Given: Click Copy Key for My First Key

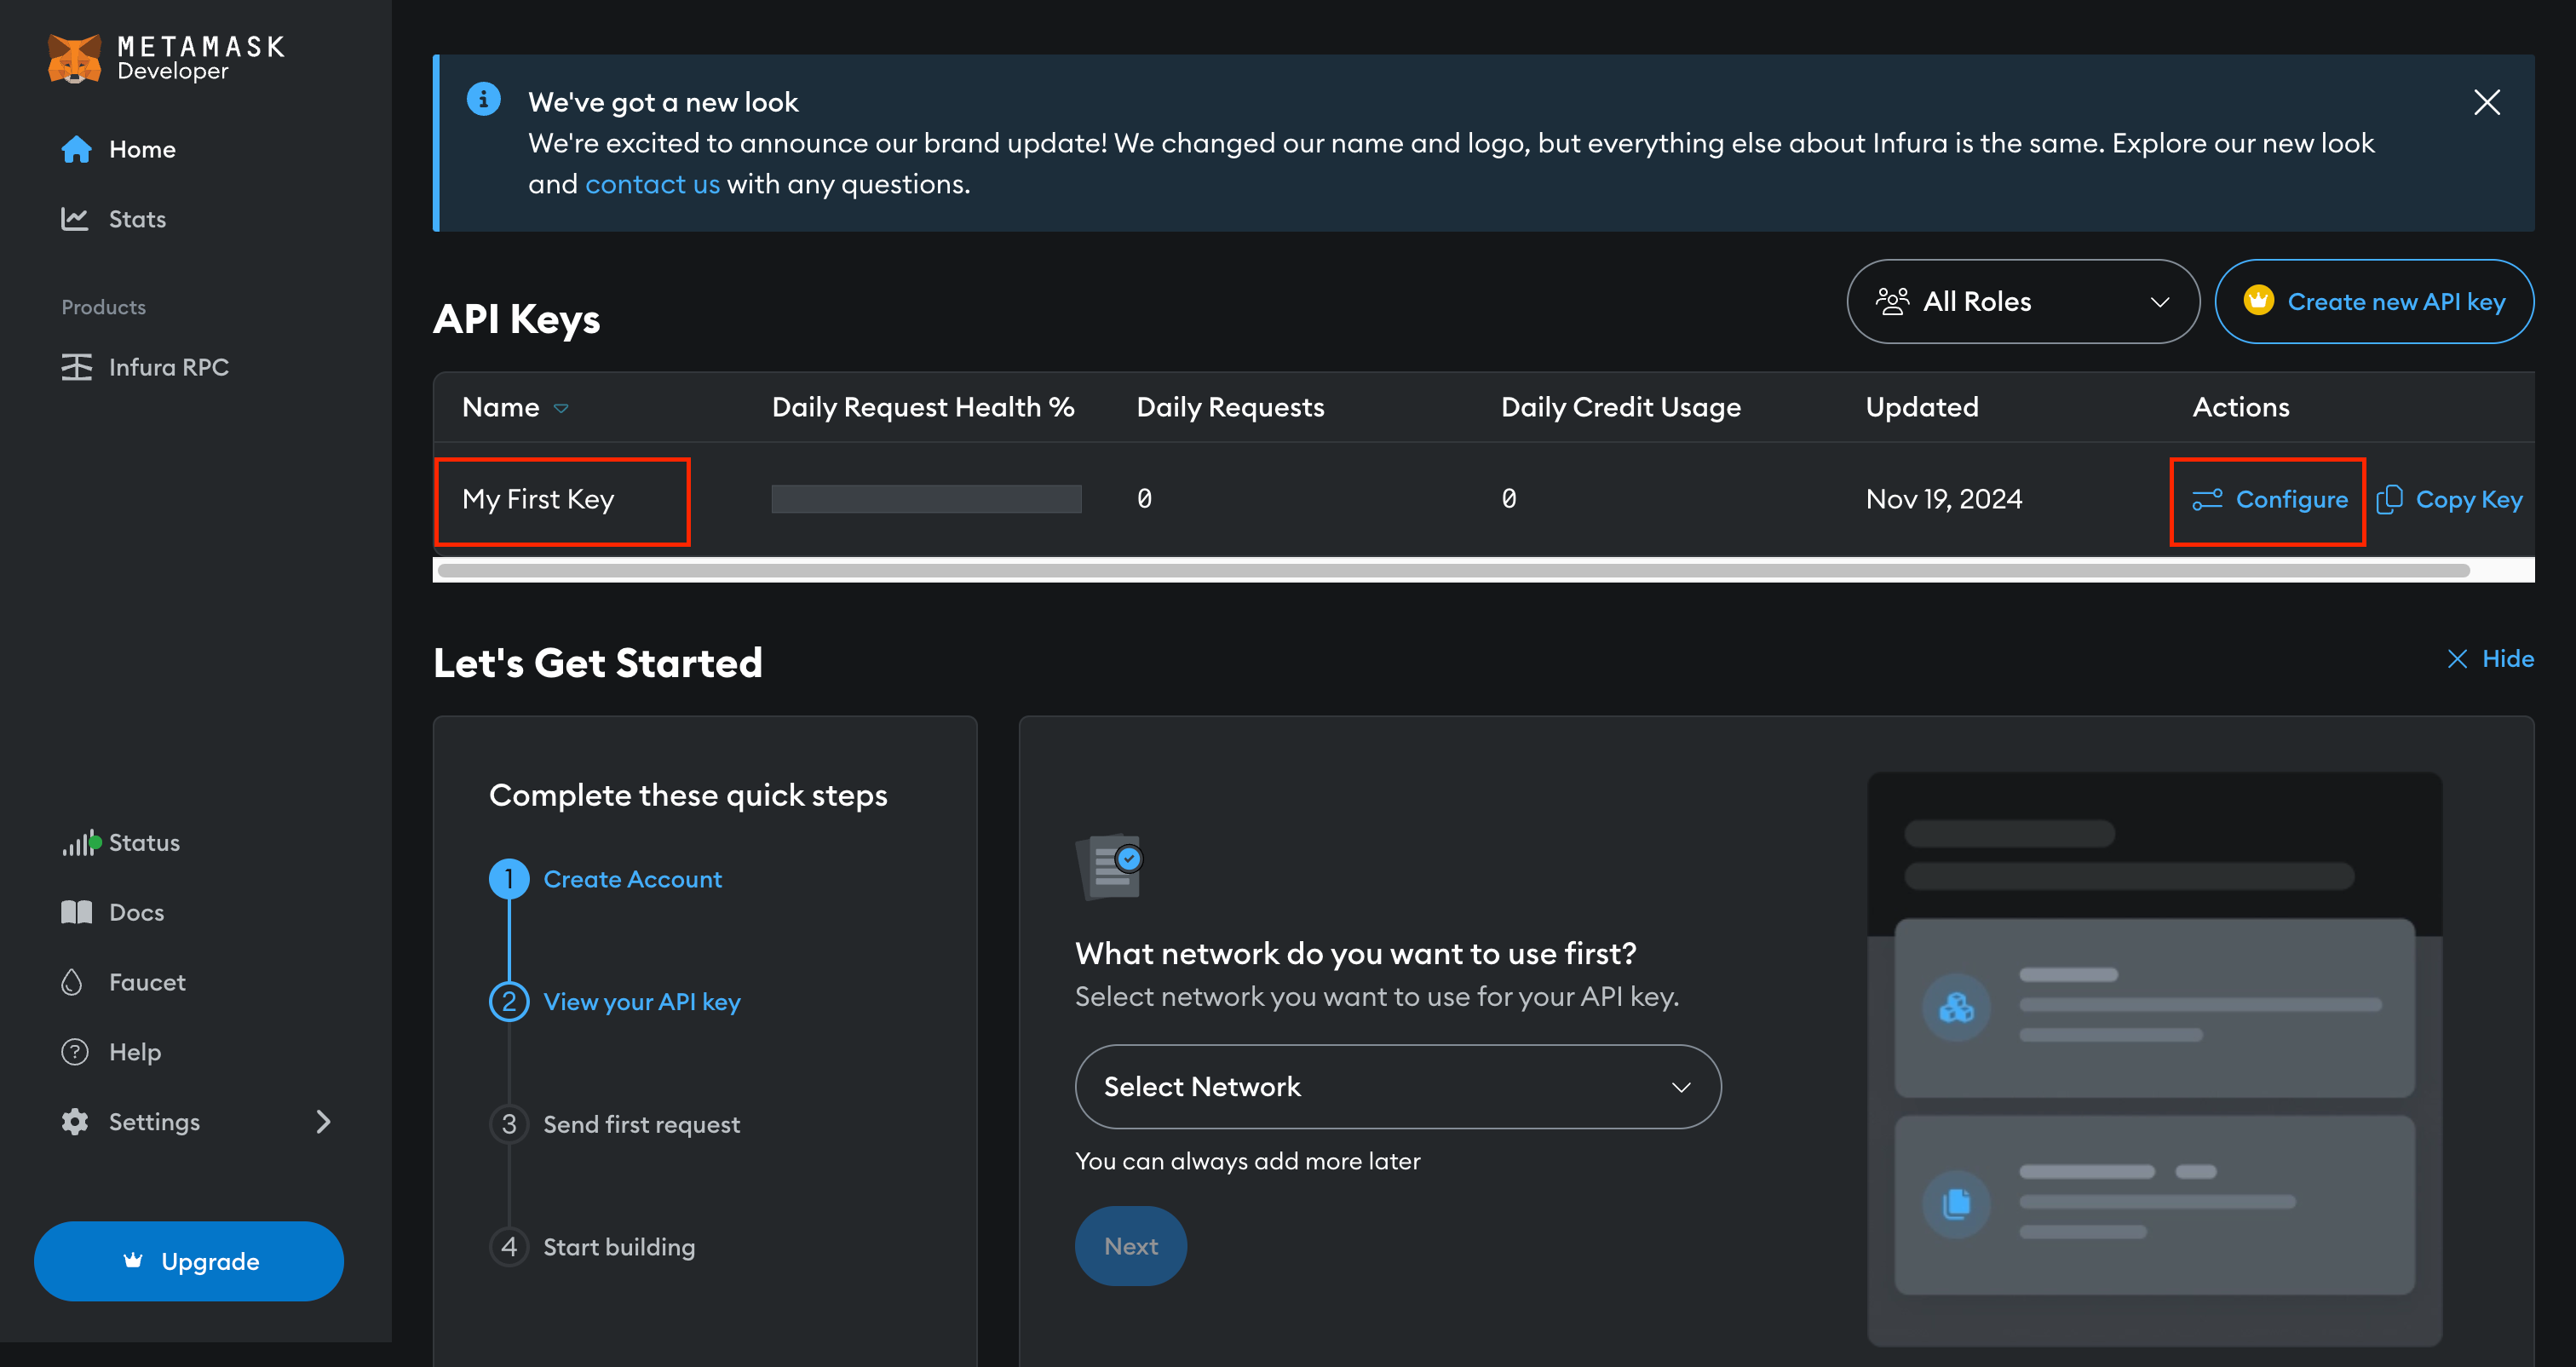Looking at the screenshot, I should pyautogui.click(x=2449, y=499).
